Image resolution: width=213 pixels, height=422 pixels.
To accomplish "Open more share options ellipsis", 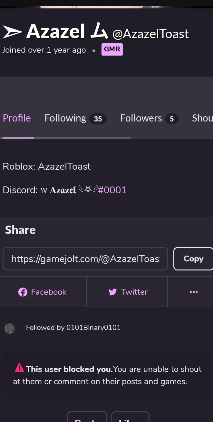I will (194, 292).
